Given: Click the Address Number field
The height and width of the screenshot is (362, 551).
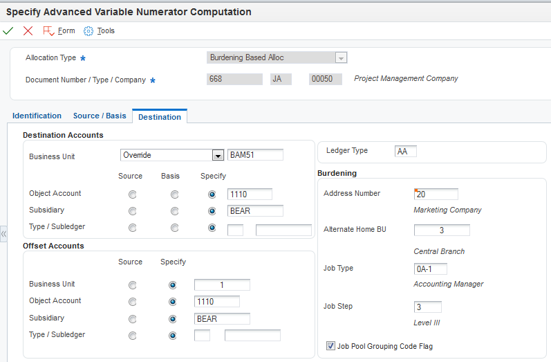Looking at the screenshot, I should (x=436, y=194).
